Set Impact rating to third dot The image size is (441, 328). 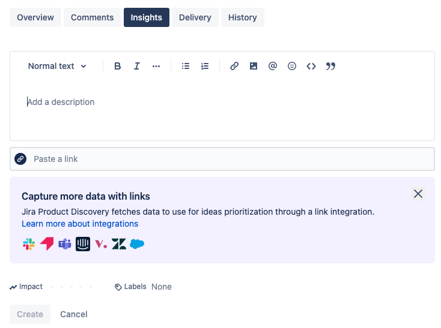[71, 287]
